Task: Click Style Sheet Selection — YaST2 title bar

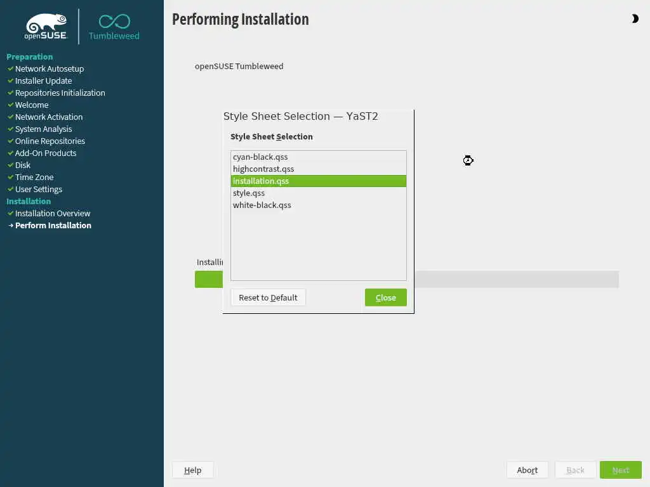Action: [x=300, y=117]
